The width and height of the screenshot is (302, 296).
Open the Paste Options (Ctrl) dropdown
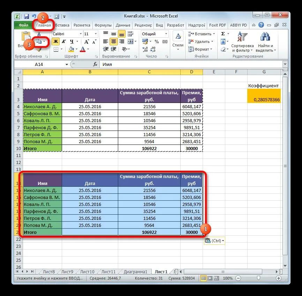(214, 240)
